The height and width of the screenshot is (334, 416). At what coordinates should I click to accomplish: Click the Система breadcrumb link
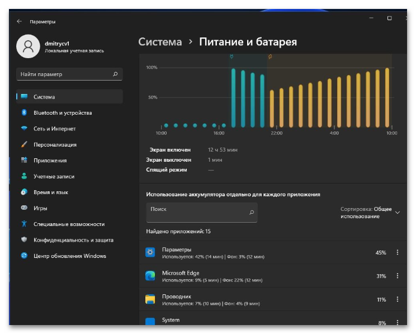coord(160,42)
